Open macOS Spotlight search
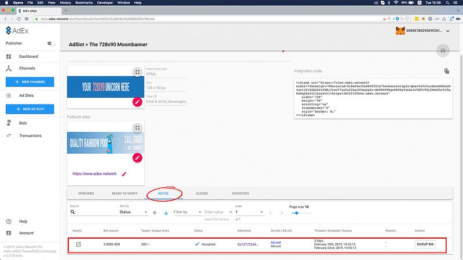This screenshot has width=463, height=260. click(x=447, y=3)
